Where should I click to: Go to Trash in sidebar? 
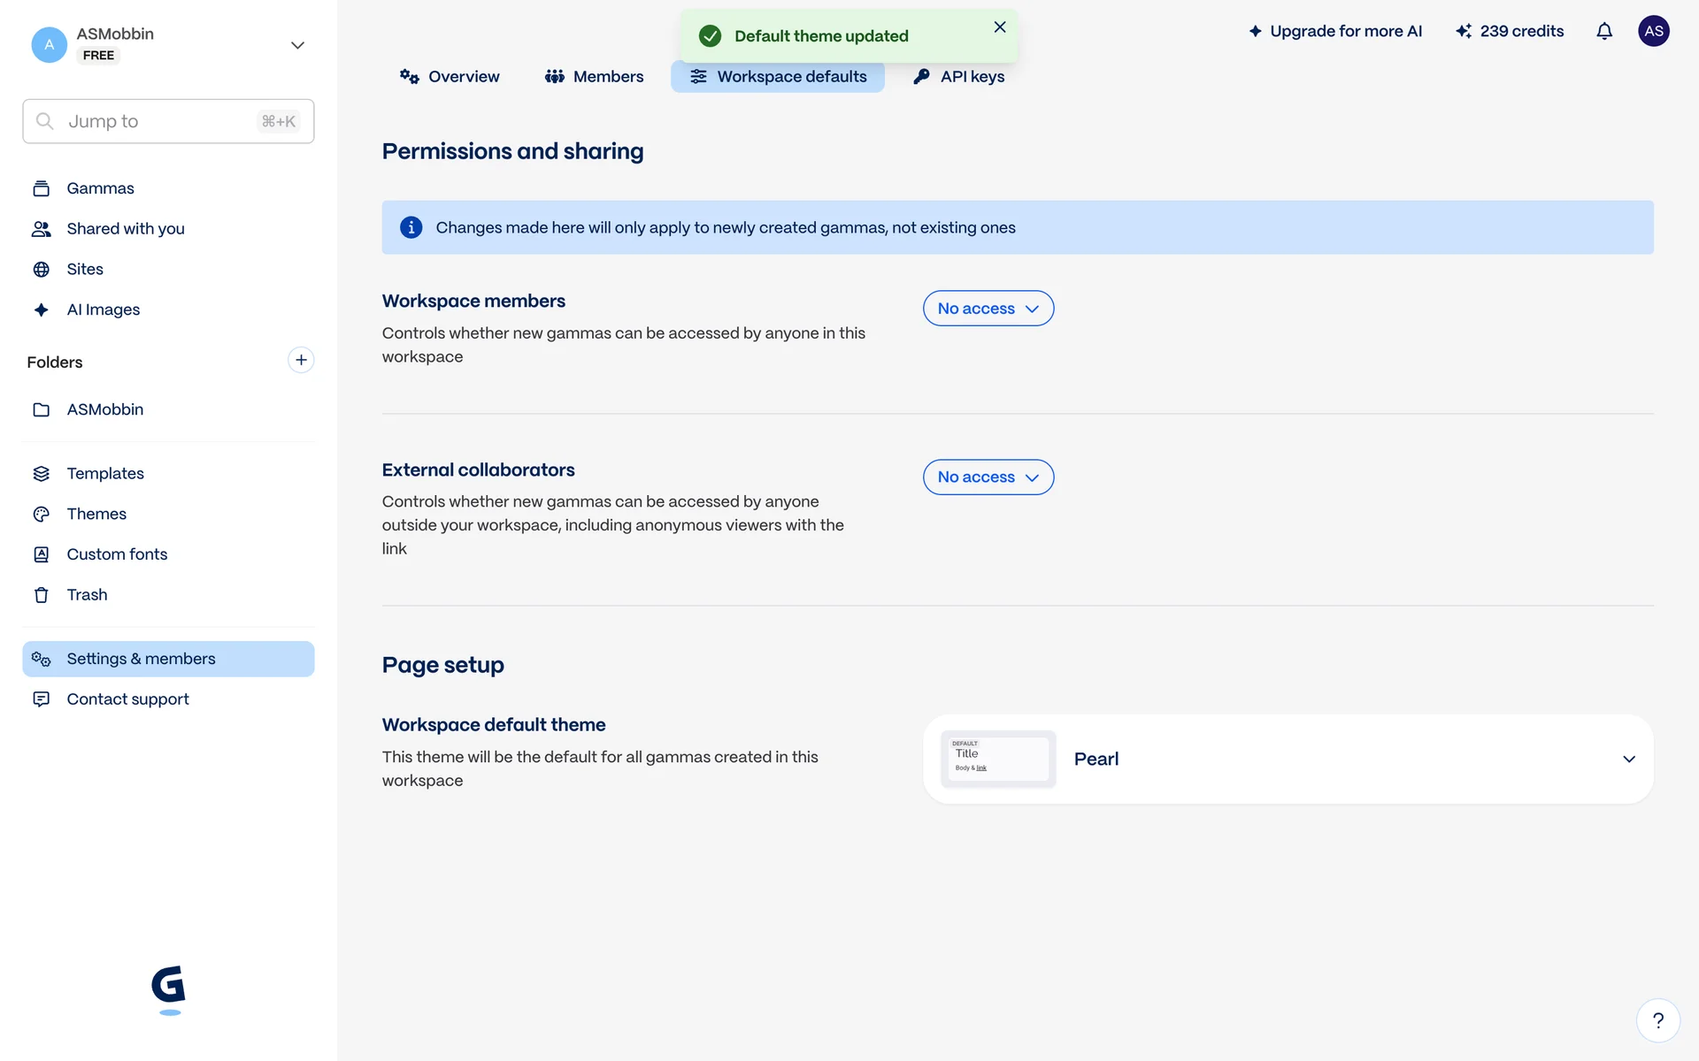coord(87,595)
